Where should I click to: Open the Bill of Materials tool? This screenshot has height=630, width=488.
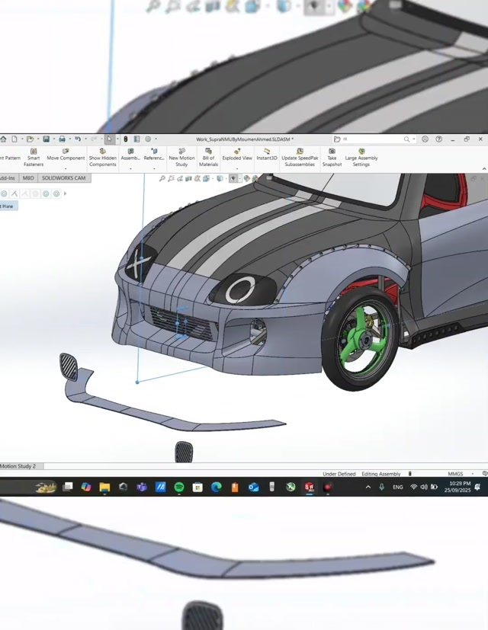(208, 157)
